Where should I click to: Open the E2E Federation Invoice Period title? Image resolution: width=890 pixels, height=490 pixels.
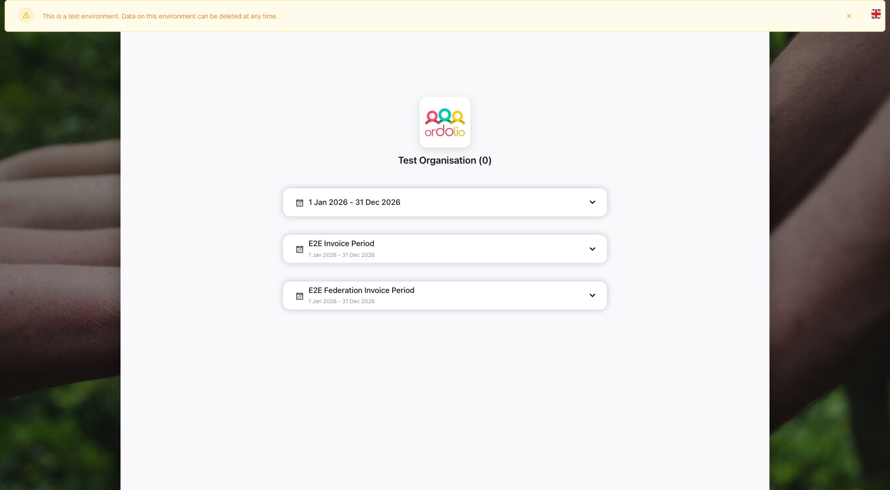tap(362, 290)
